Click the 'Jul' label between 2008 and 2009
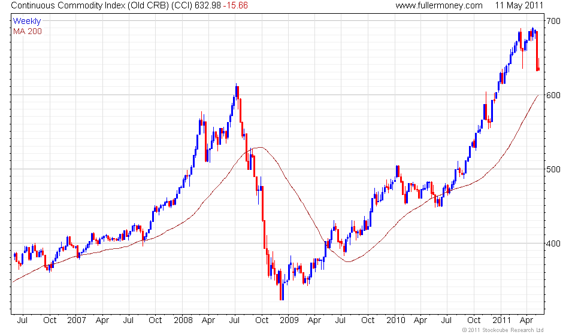 (x=234, y=321)
